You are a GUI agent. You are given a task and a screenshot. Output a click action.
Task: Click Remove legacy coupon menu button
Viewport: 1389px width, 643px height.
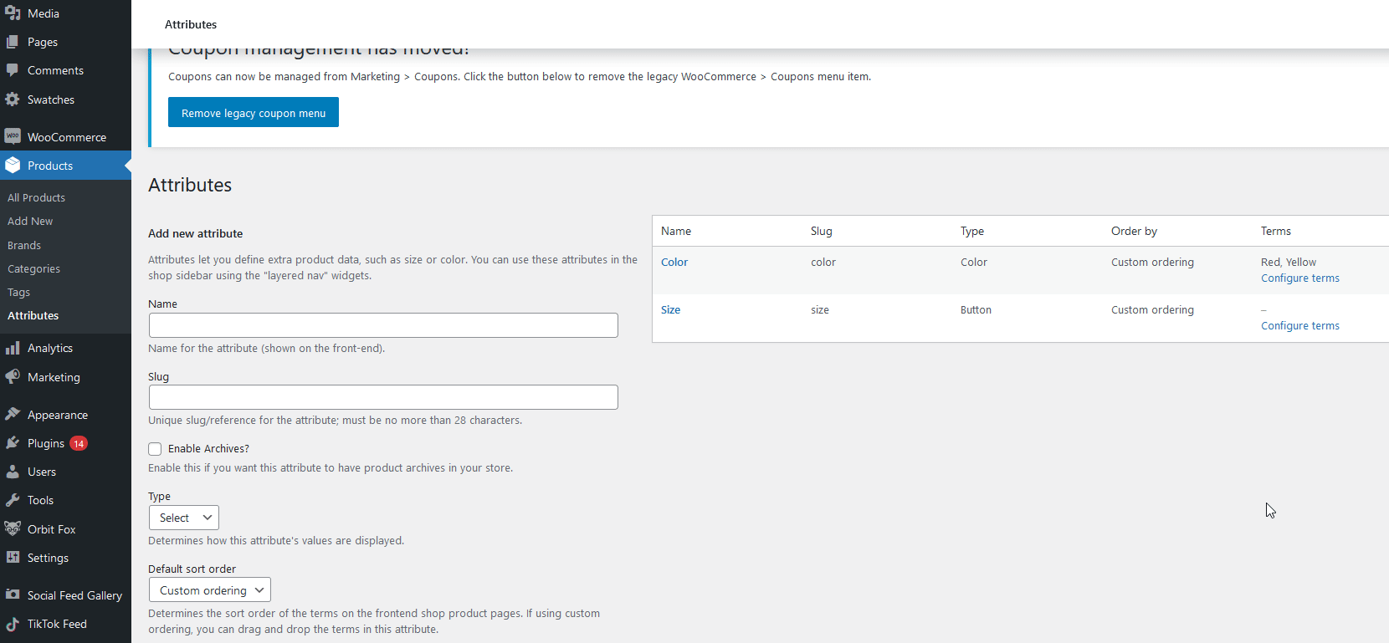(254, 112)
